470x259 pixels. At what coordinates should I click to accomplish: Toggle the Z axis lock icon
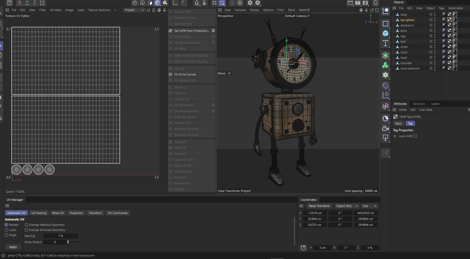34,3
